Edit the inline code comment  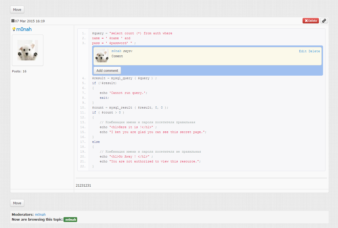(x=303, y=51)
